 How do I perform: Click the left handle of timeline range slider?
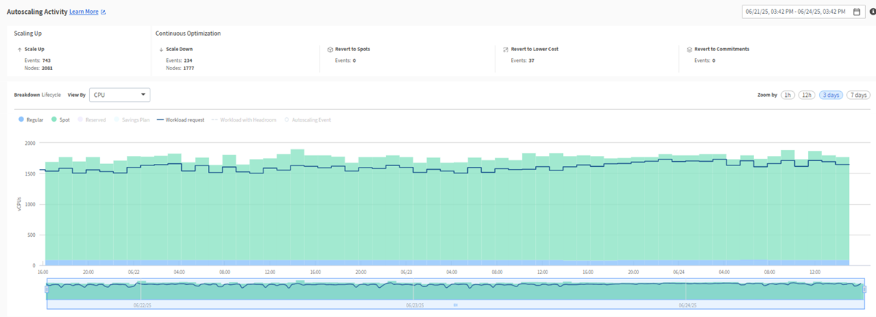[47, 289]
